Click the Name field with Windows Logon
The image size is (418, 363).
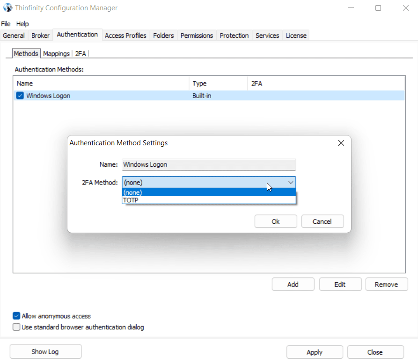[x=209, y=164]
